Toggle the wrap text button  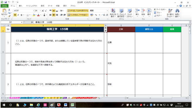pyautogui.click(x=78, y=11)
